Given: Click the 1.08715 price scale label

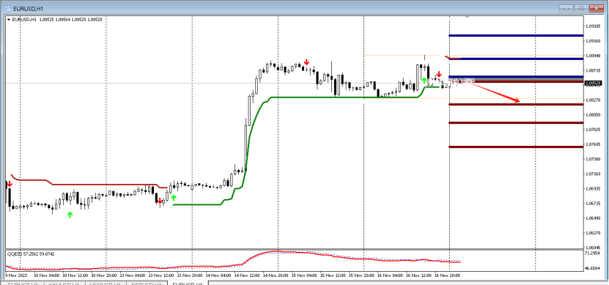Looking at the screenshot, I should (593, 70).
